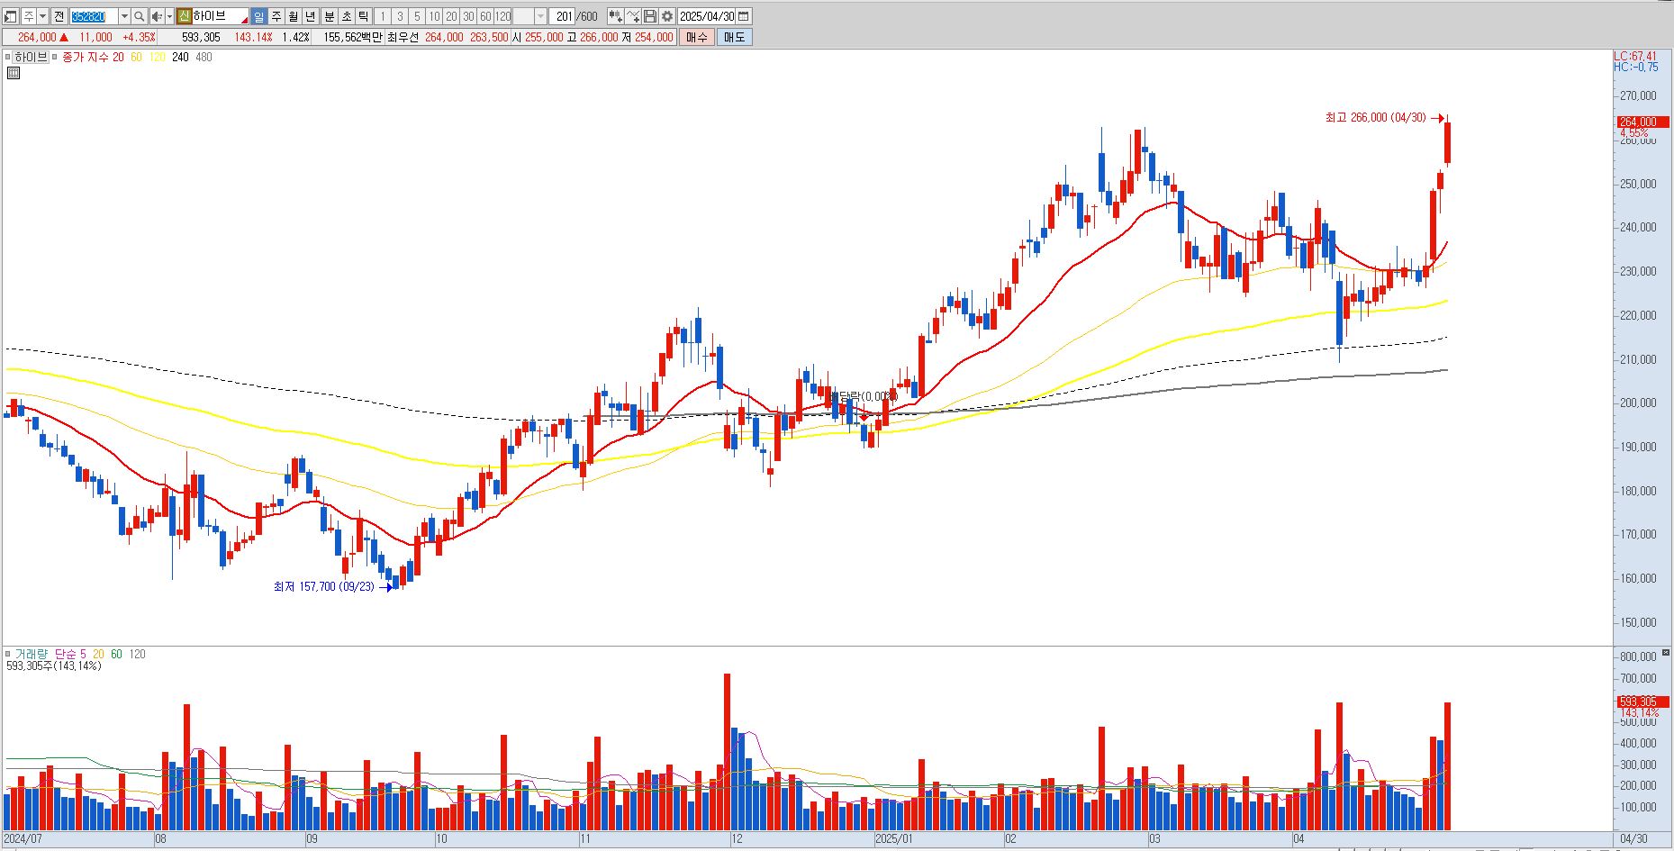
Task: Expand the stock code 352820 dropdown
Action: pos(124,16)
